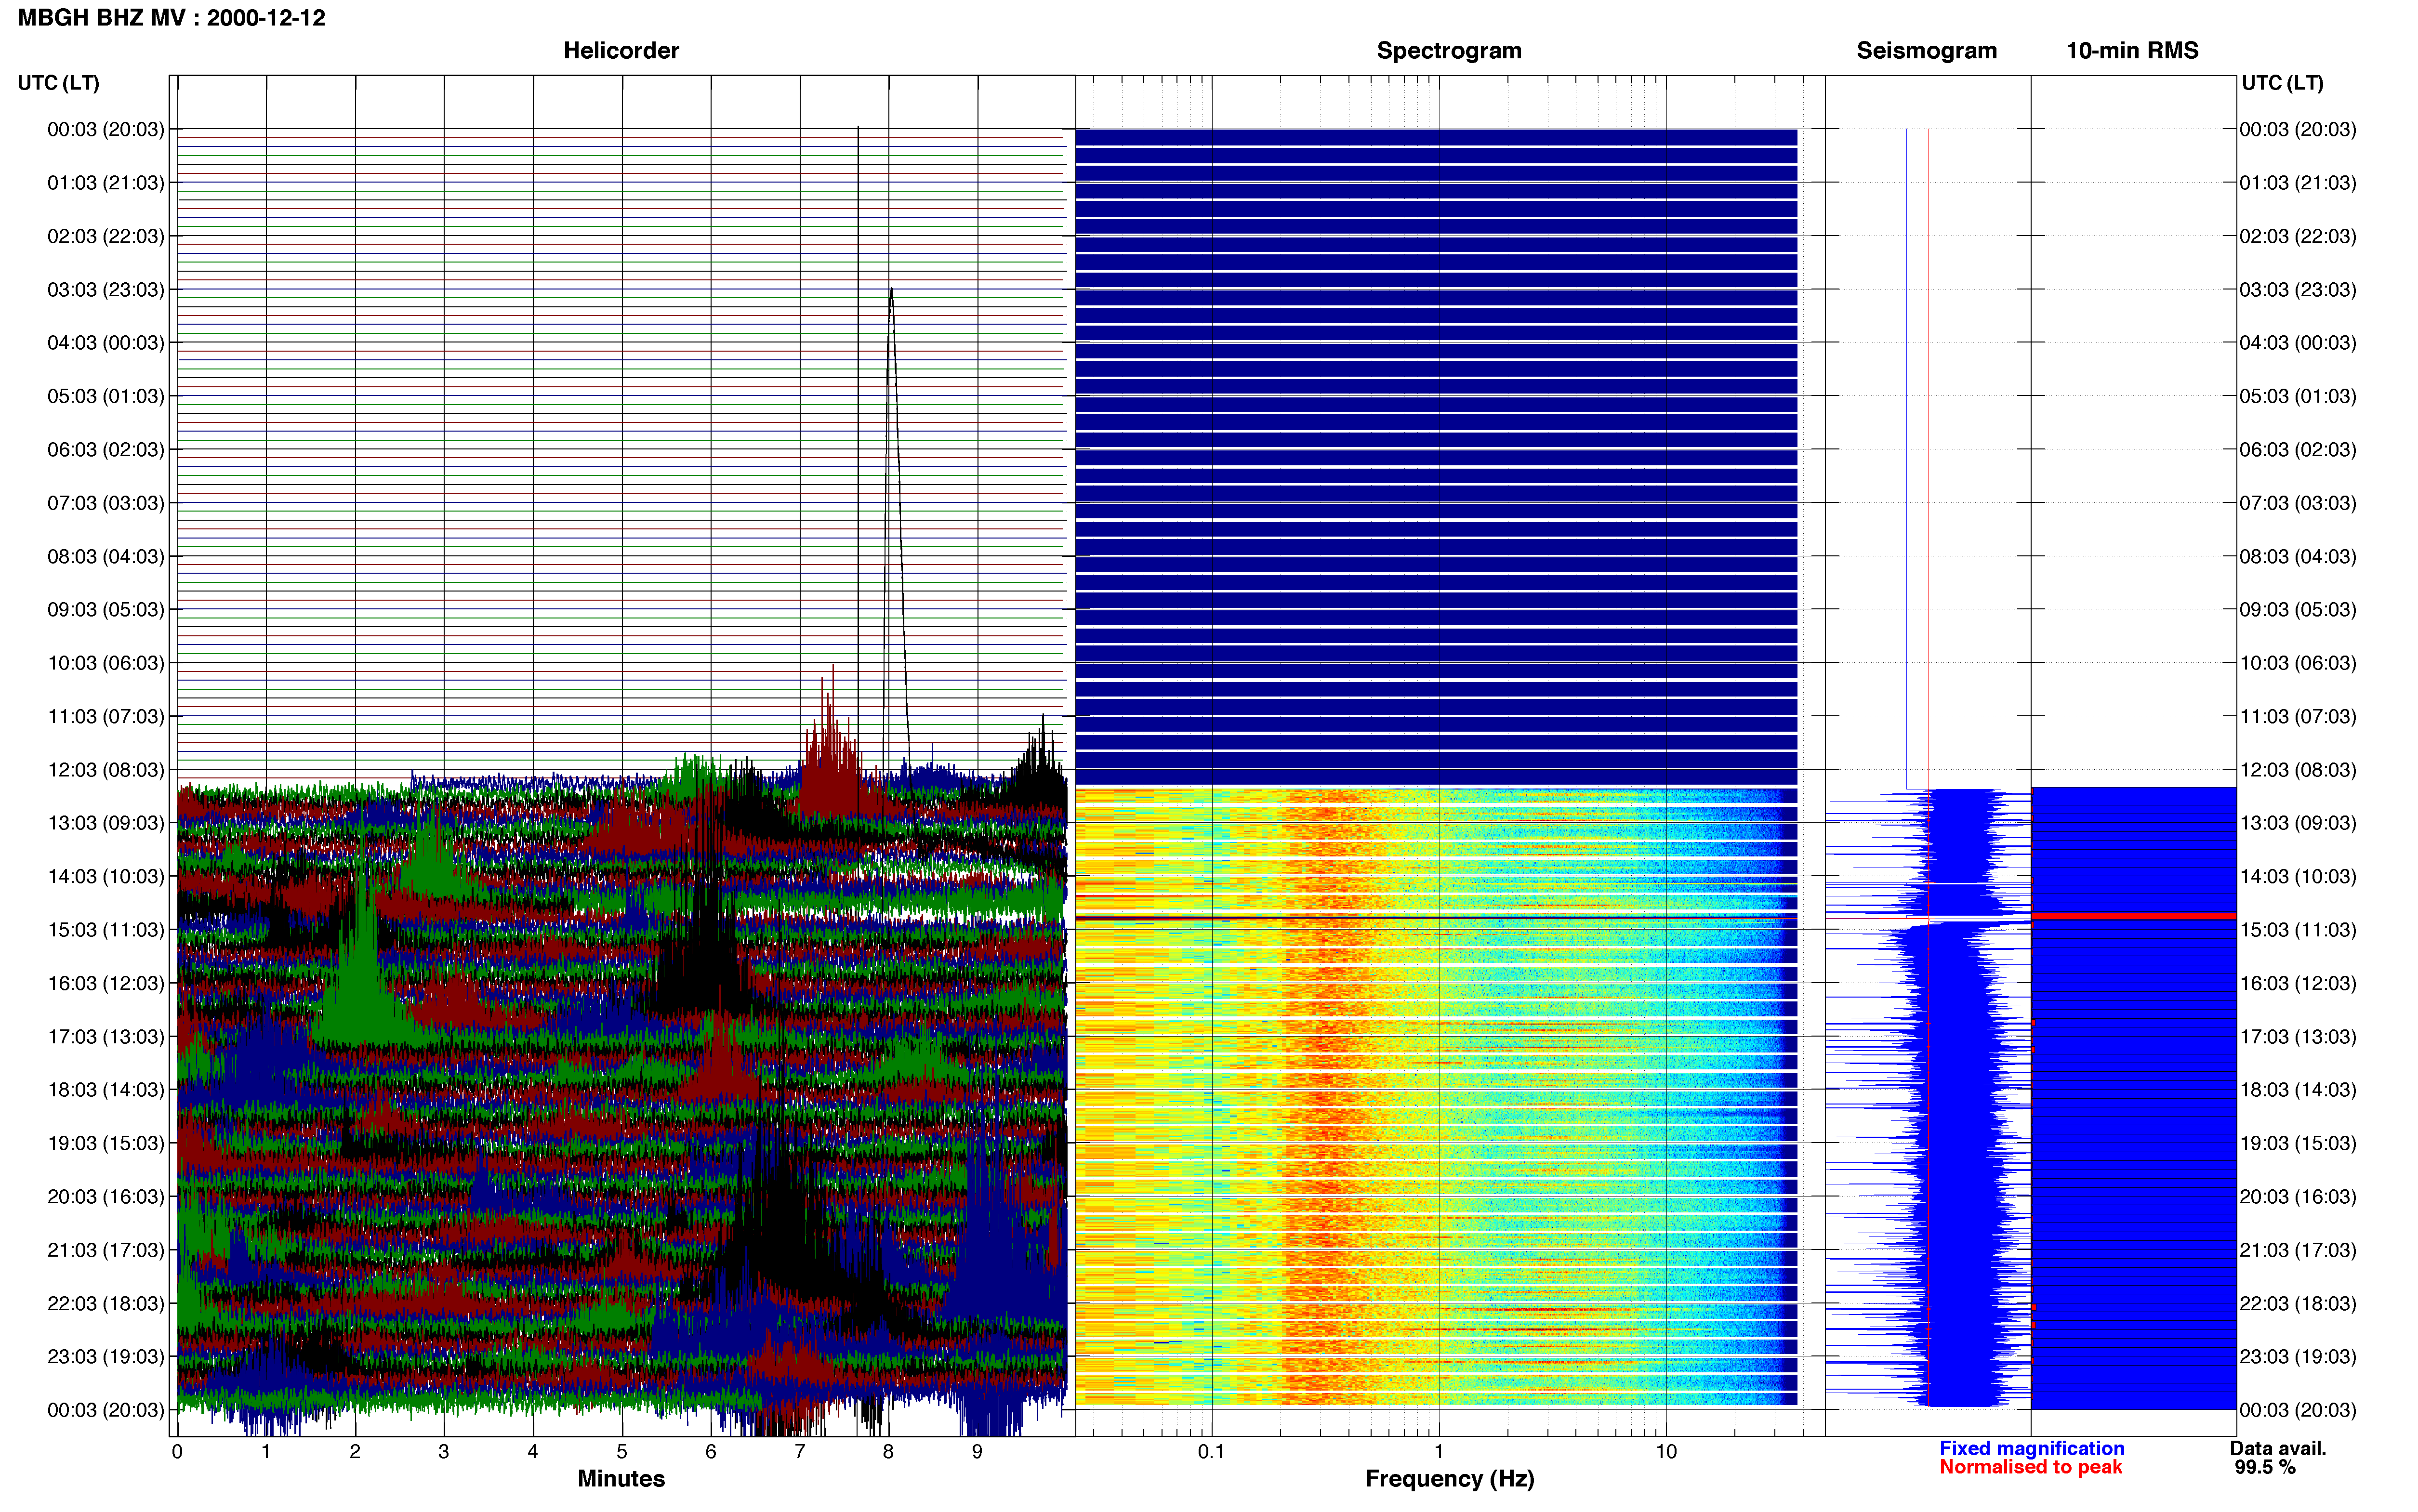Click the 'Minutes' x-axis label
This screenshot has width=2418, height=1512.
click(621, 1478)
